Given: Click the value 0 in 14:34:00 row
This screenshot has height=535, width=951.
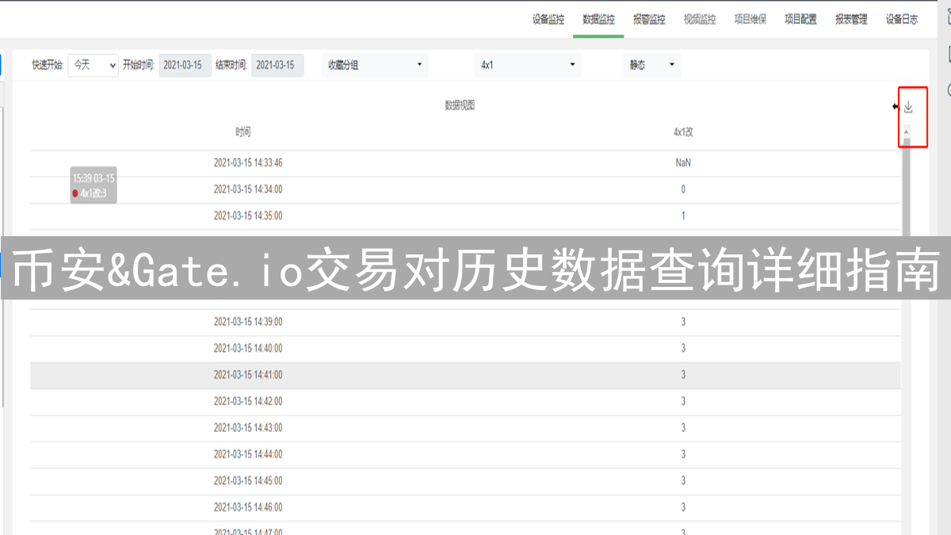Looking at the screenshot, I should [x=683, y=189].
